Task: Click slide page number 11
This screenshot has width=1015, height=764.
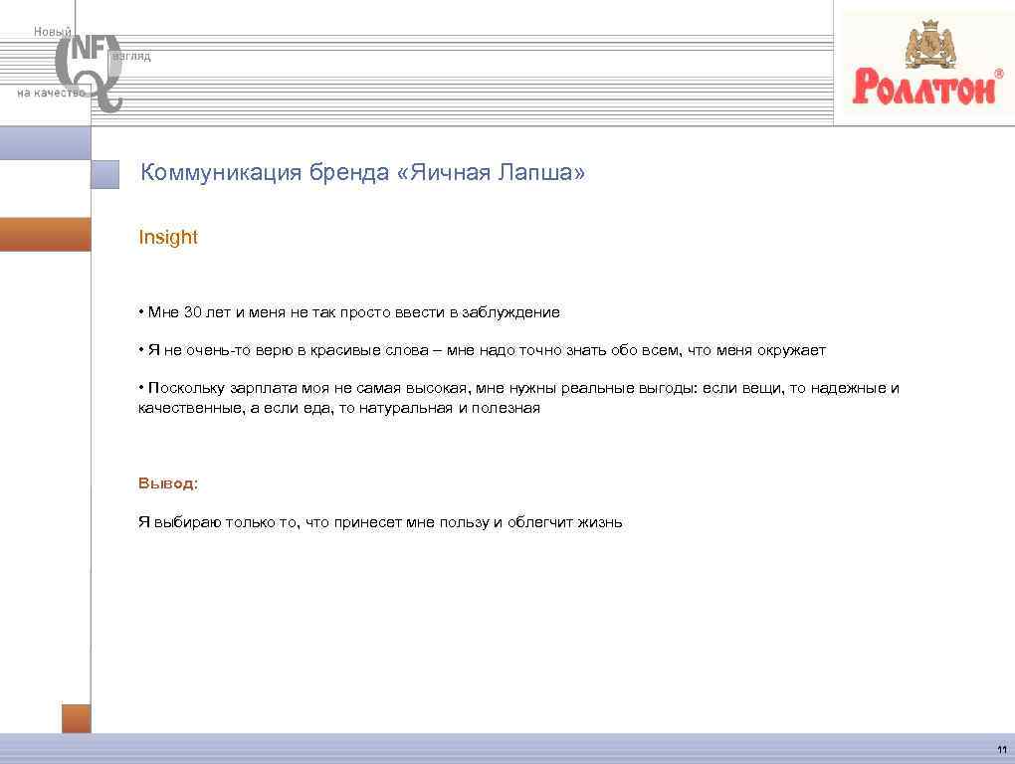Action: (x=1002, y=750)
